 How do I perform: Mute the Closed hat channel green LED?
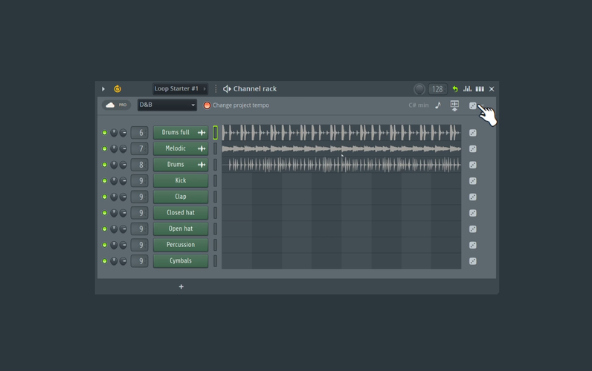click(105, 213)
